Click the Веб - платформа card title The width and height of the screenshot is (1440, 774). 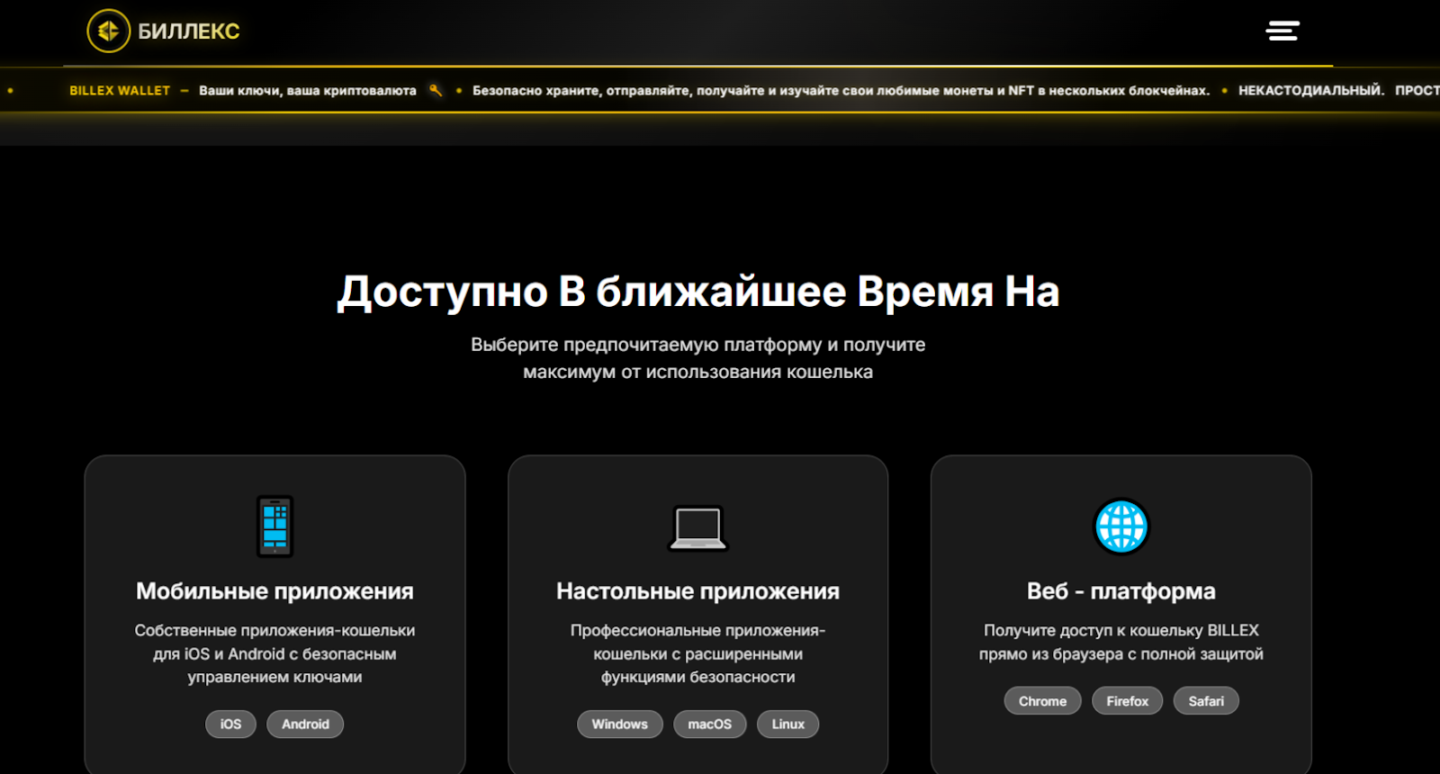pos(1121,591)
